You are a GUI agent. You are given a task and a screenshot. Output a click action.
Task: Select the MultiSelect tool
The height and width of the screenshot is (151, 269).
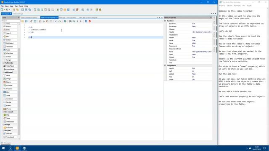(10, 43)
